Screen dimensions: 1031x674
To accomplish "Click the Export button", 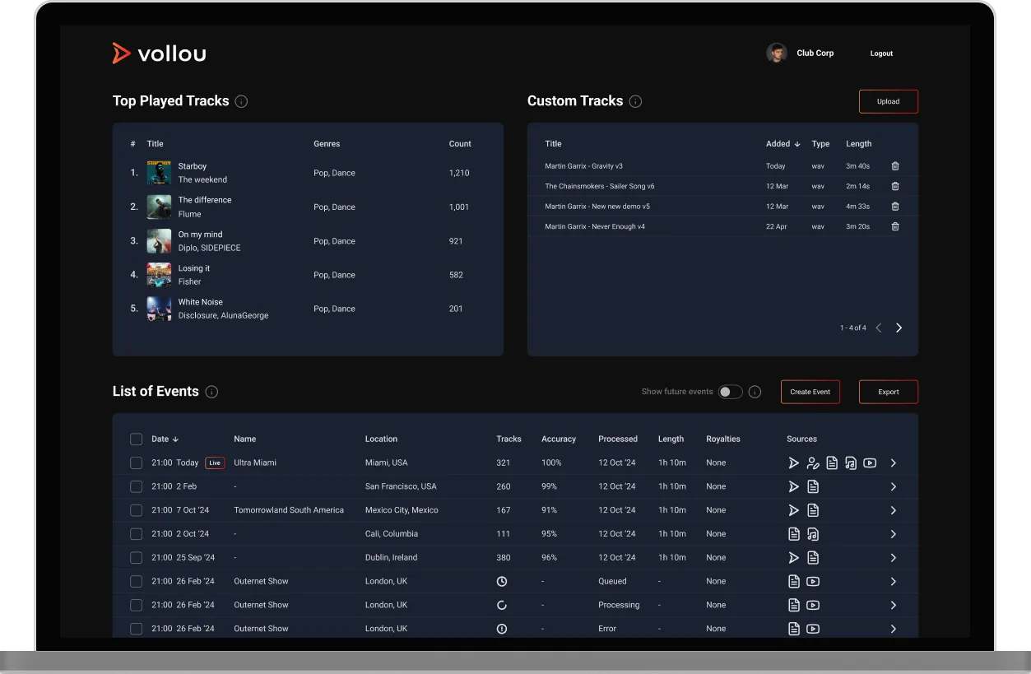I will [889, 392].
